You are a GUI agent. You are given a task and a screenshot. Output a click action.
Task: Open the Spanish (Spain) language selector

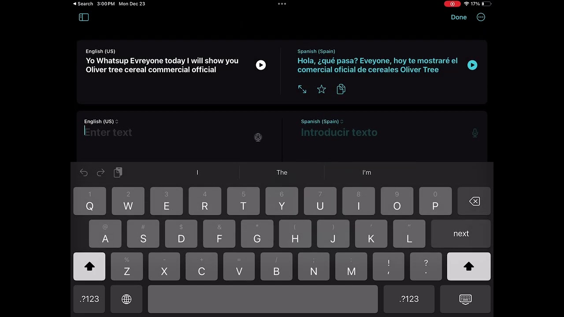(x=322, y=122)
